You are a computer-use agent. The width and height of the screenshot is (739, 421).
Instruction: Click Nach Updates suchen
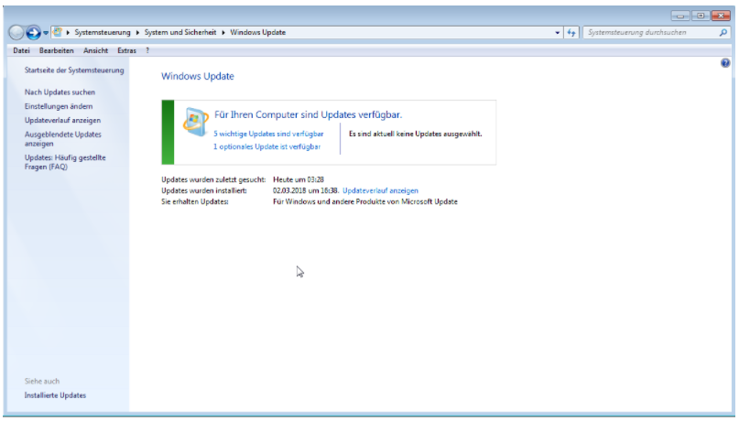coord(60,92)
